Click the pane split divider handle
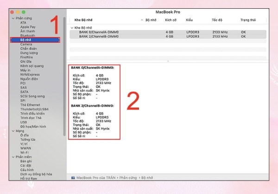Screen dimensions: 278x194 (x=168, y=61)
